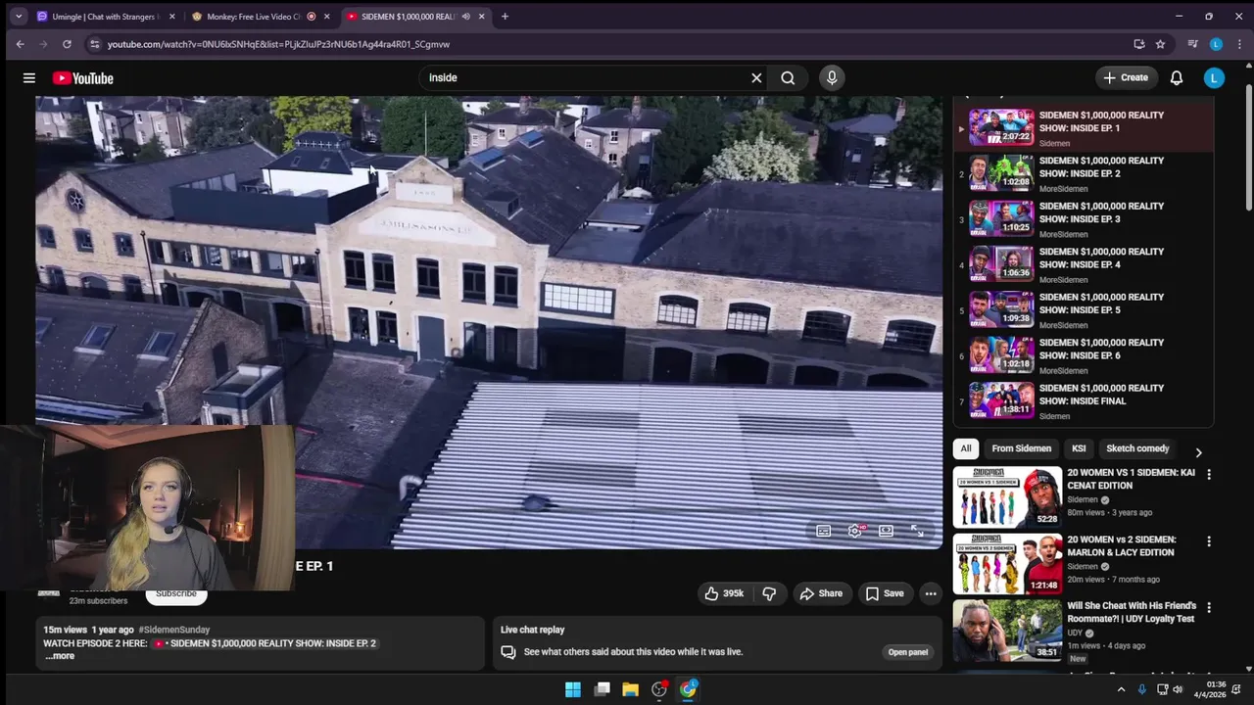The height and width of the screenshot is (705, 1254).
Task: Open the YouTube account avatar menu
Action: [x=1214, y=78]
